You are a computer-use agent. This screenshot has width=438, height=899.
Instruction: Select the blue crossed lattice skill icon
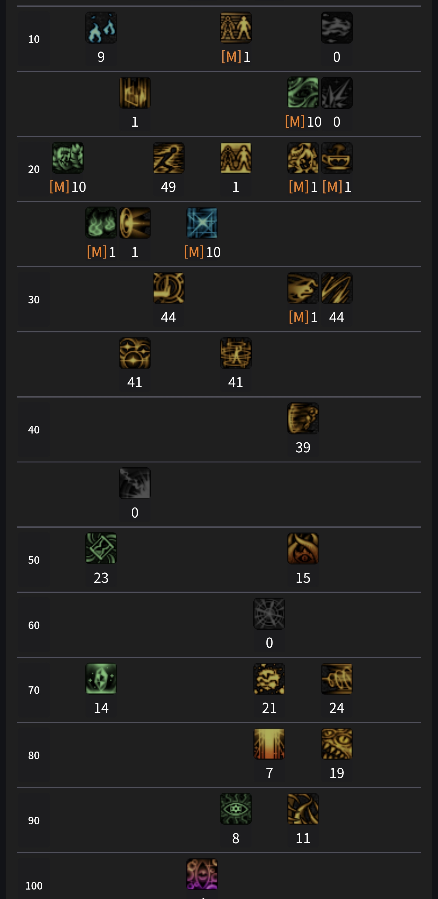click(202, 223)
